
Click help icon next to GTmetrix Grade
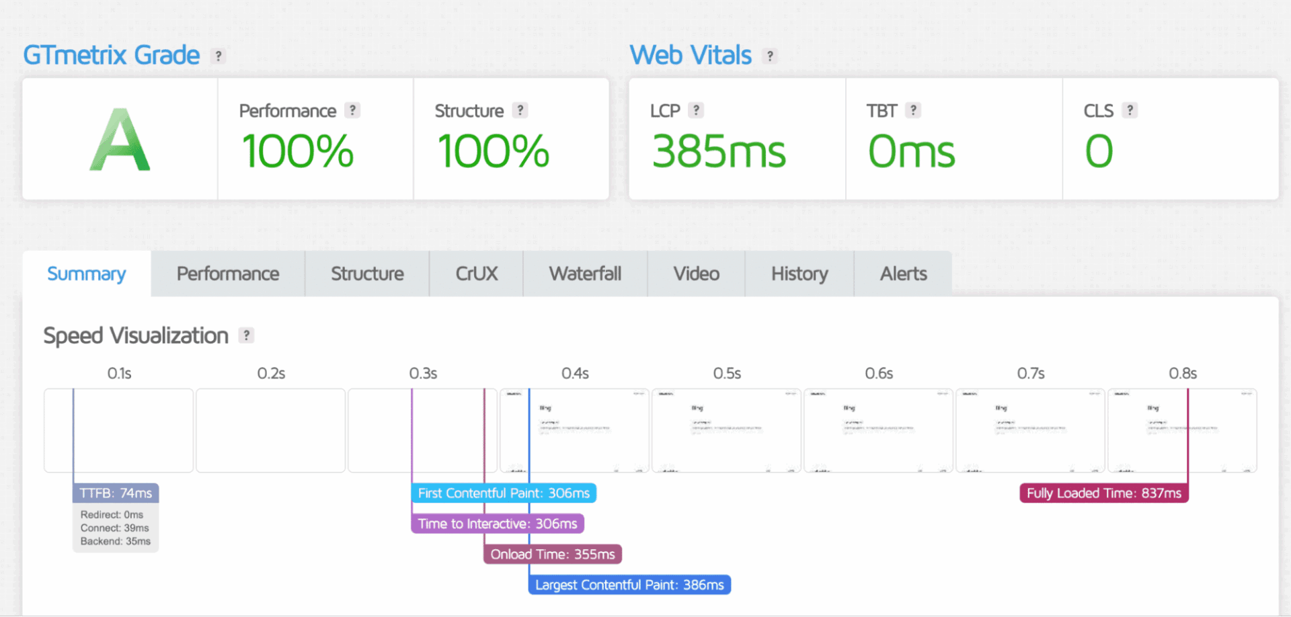click(x=218, y=56)
